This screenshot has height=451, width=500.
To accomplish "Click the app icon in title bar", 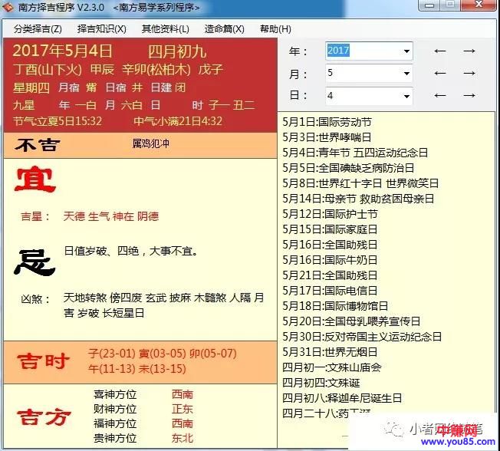I will (8, 7).
